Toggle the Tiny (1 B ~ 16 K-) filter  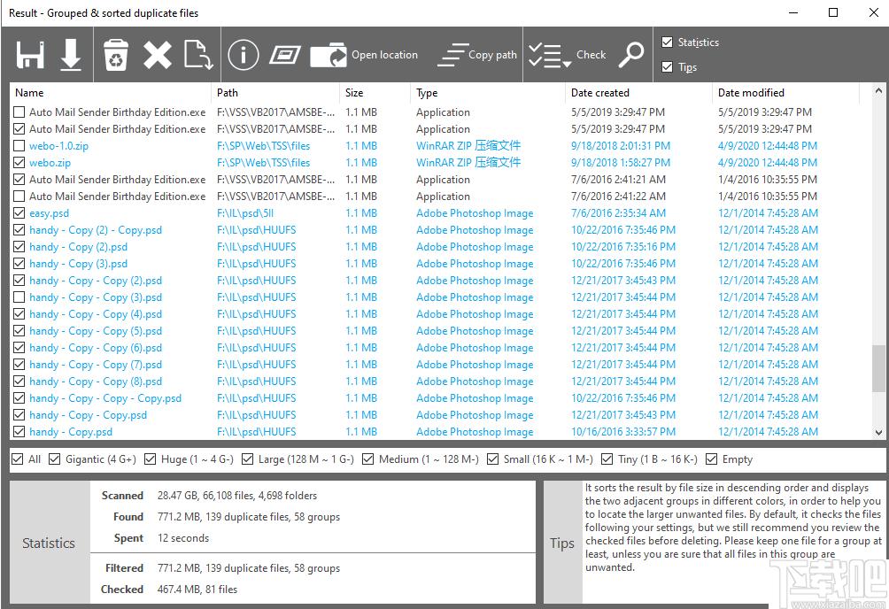[x=607, y=459]
